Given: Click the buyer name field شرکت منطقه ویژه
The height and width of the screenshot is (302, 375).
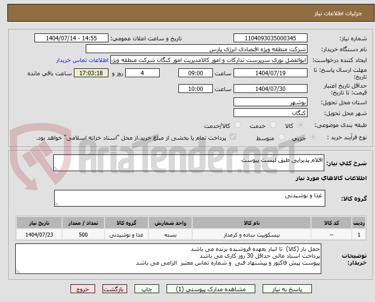Looking at the screenshot, I should (x=196, y=49).
